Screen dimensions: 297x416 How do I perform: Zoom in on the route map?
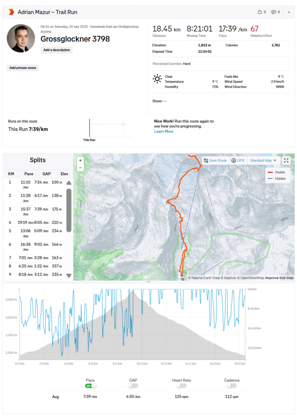coord(80,160)
